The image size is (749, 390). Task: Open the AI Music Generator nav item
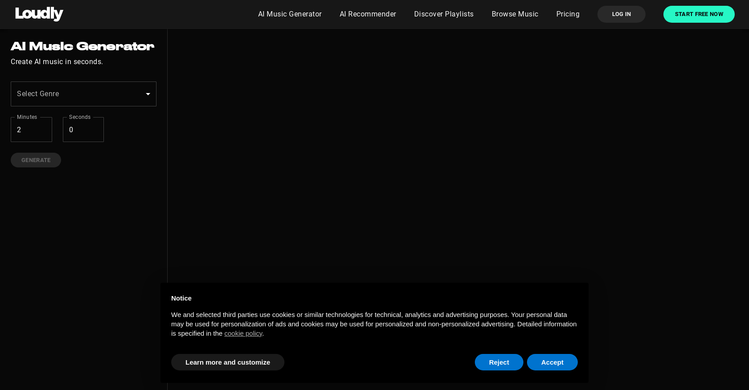click(290, 14)
